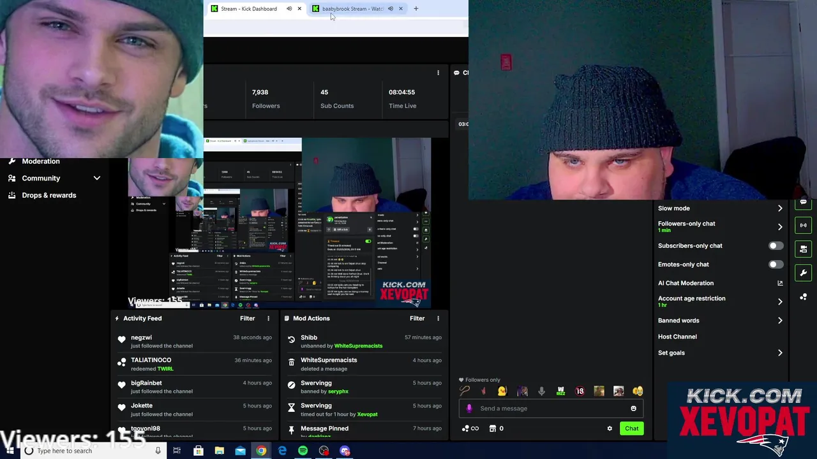The height and width of the screenshot is (459, 817).
Task: Insert the yellow duck emote
Action: [x=502, y=391]
